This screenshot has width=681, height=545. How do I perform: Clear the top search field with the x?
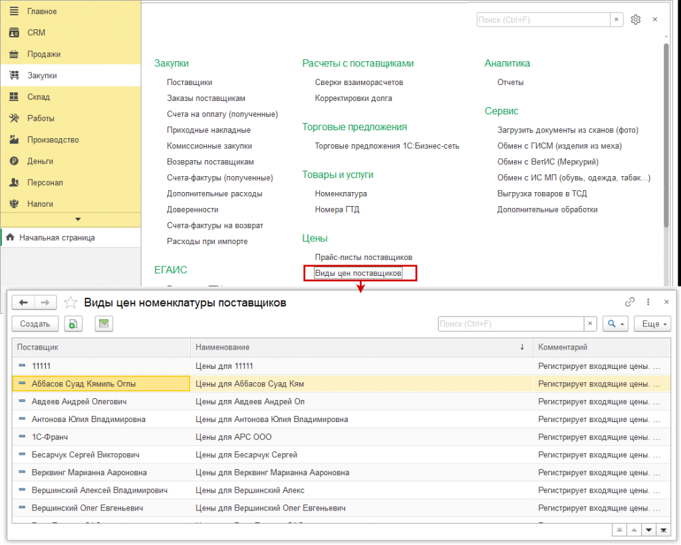[616, 19]
